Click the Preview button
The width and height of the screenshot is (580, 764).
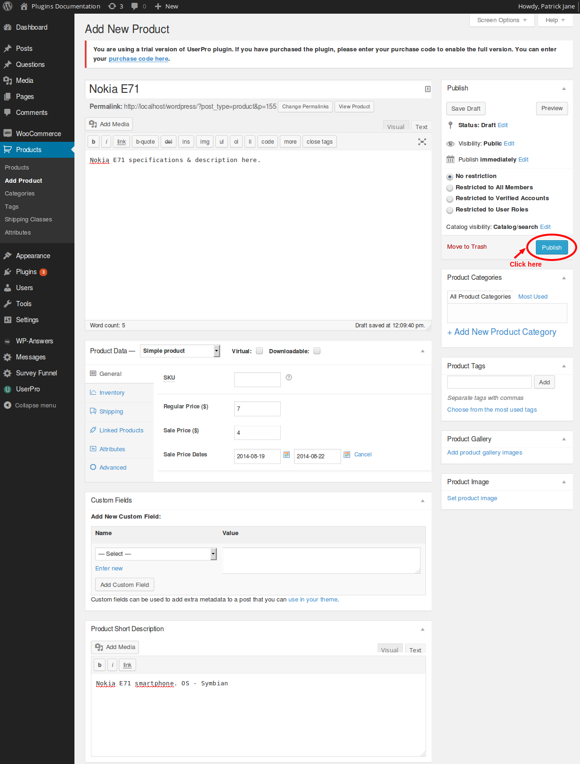click(x=552, y=108)
